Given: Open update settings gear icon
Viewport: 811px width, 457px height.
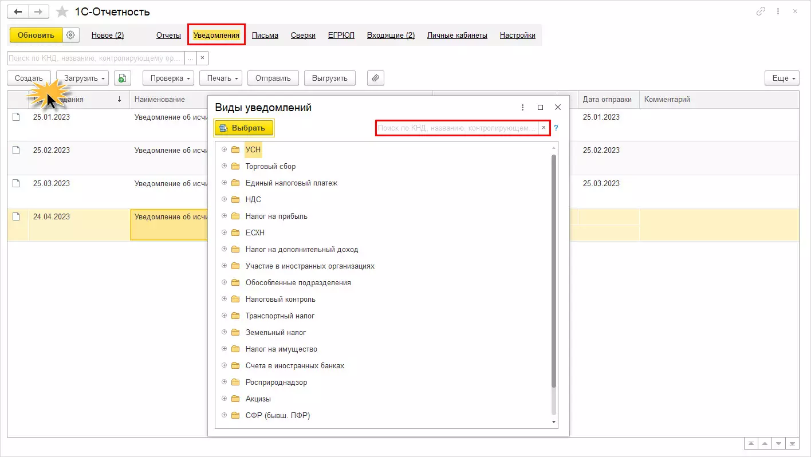Looking at the screenshot, I should (70, 35).
